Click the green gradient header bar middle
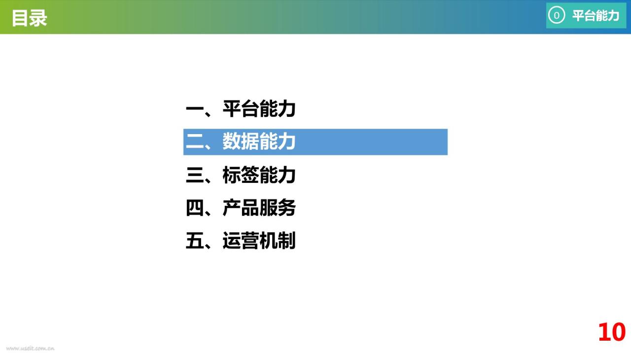This screenshot has height=355, width=631. point(296,17)
